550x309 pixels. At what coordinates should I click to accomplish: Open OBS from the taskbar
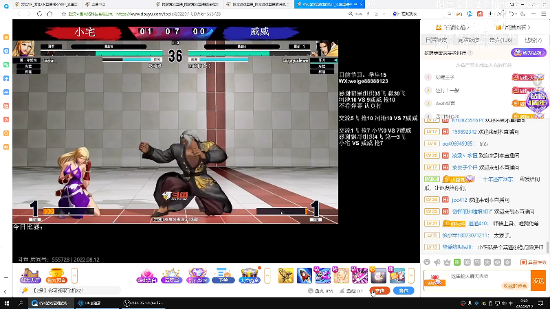[144, 303]
